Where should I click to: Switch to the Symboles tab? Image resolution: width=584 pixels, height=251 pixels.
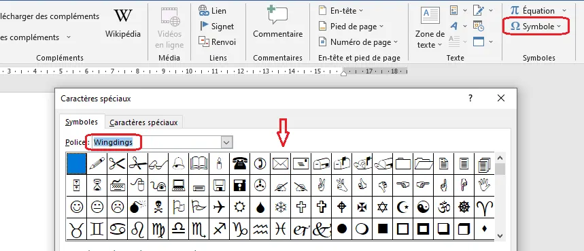[x=82, y=122]
